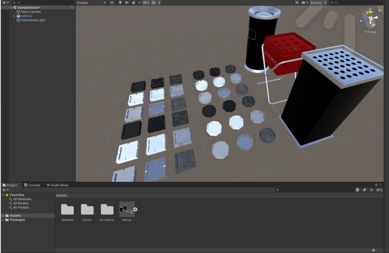Open the Shaded draw mode dropdown

(x=91, y=3)
